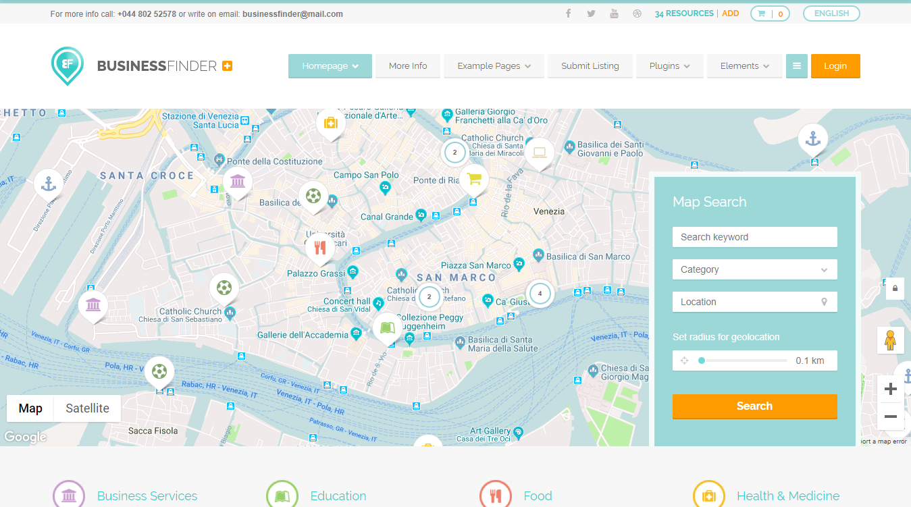911x507 pixels.
Task: Open the Education category link
Action: point(338,496)
